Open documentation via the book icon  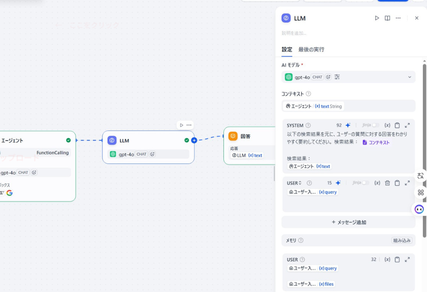pyautogui.click(x=387, y=18)
